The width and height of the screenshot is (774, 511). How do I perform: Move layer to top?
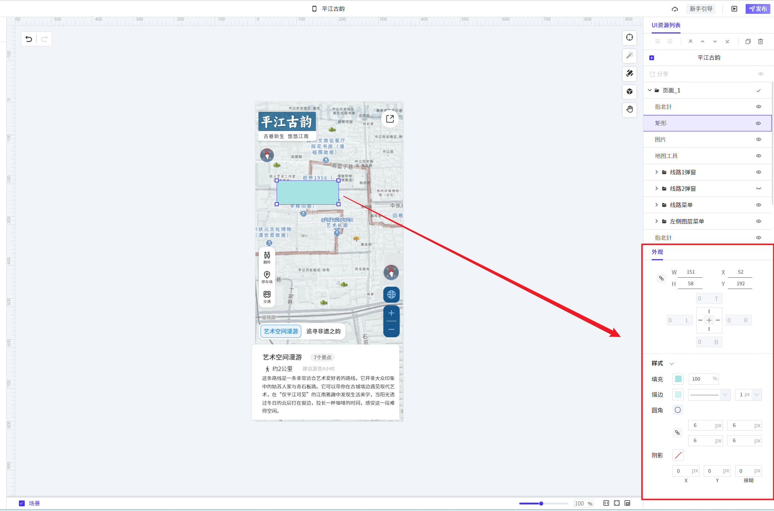(x=690, y=41)
